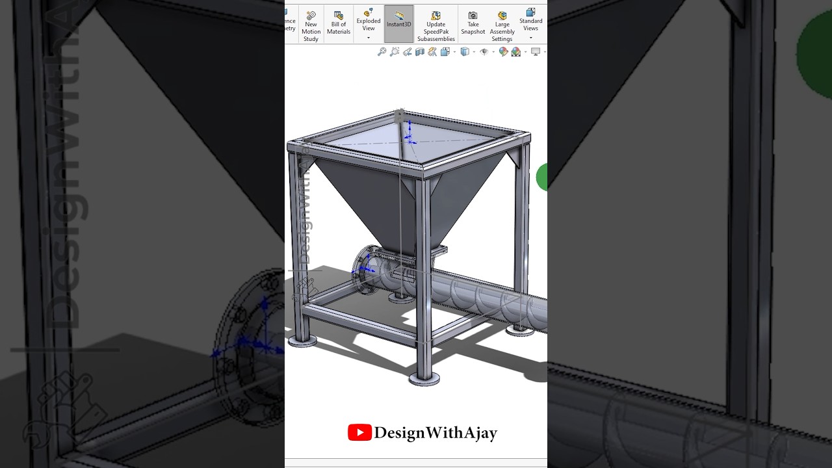The width and height of the screenshot is (832, 468).
Task: Open View Settings monitor icon
Action: [x=536, y=51]
